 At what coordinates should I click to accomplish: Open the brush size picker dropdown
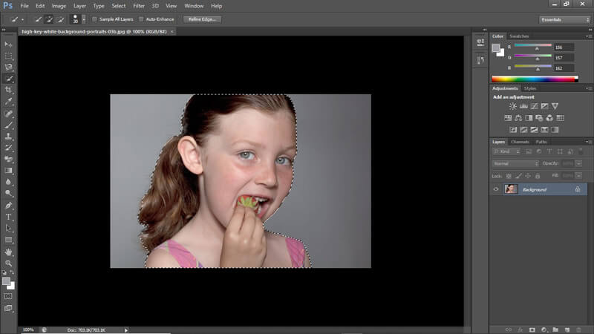point(84,19)
